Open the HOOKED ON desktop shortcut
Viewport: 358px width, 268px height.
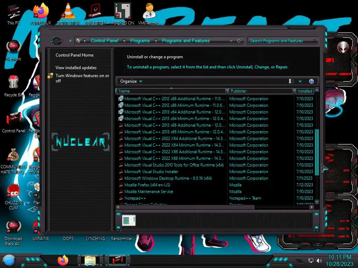(122, 14)
